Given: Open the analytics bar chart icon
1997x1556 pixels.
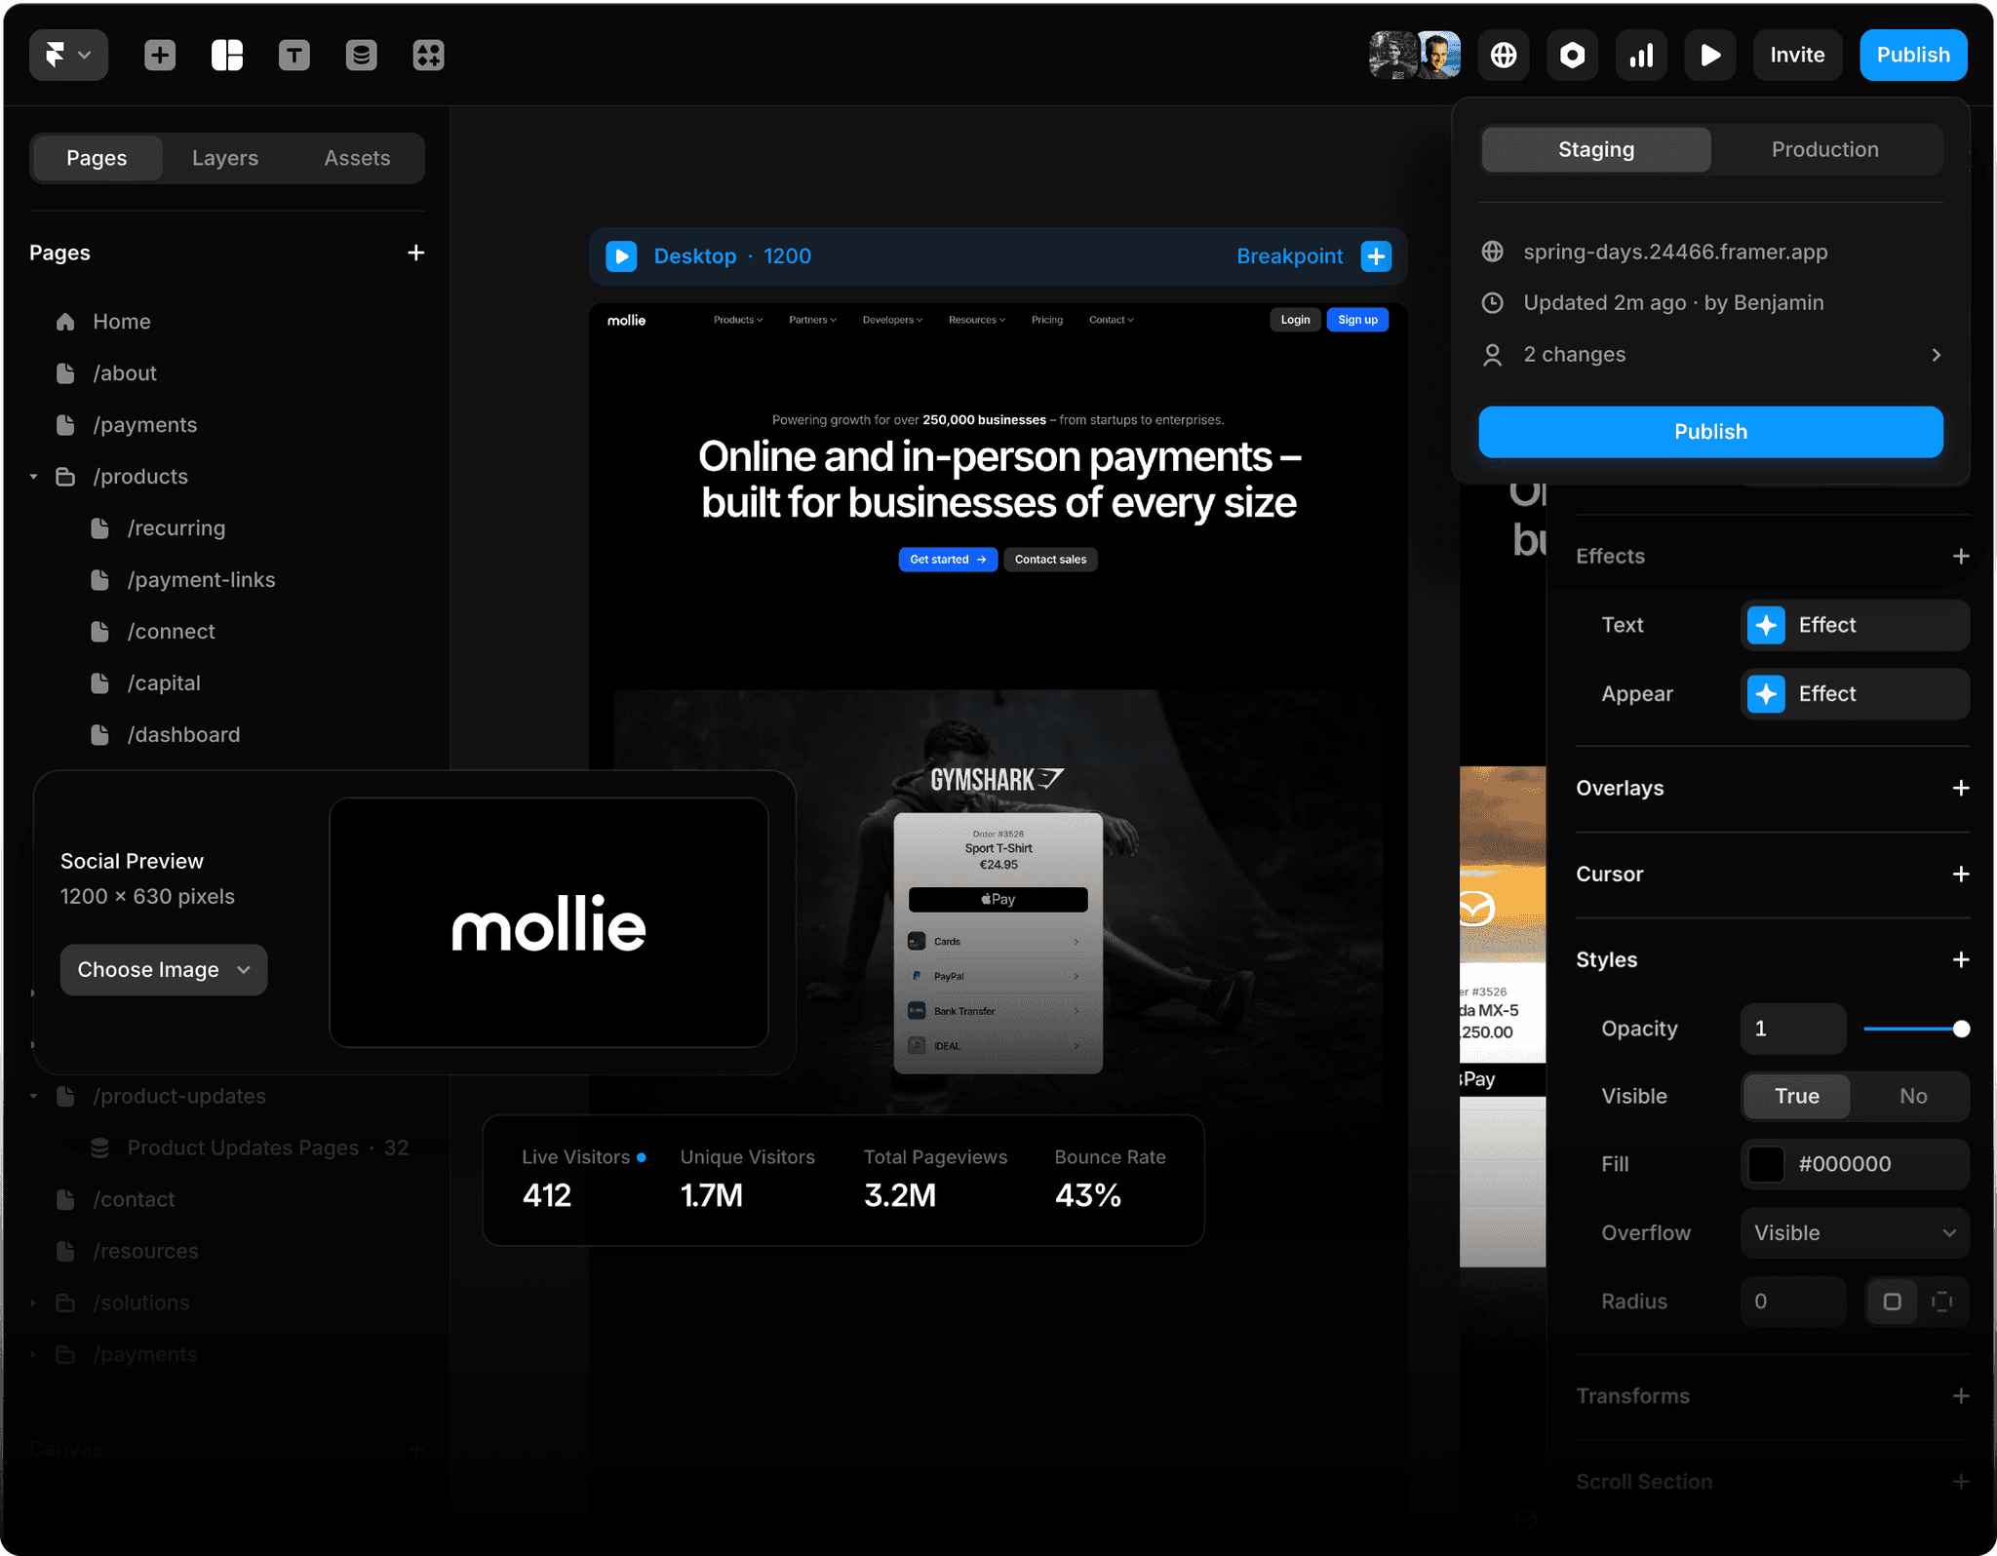Looking at the screenshot, I should [1641, 56].
